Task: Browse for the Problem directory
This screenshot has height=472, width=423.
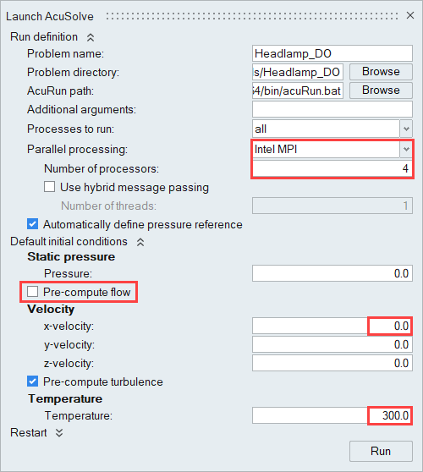Action: (381, 72)
